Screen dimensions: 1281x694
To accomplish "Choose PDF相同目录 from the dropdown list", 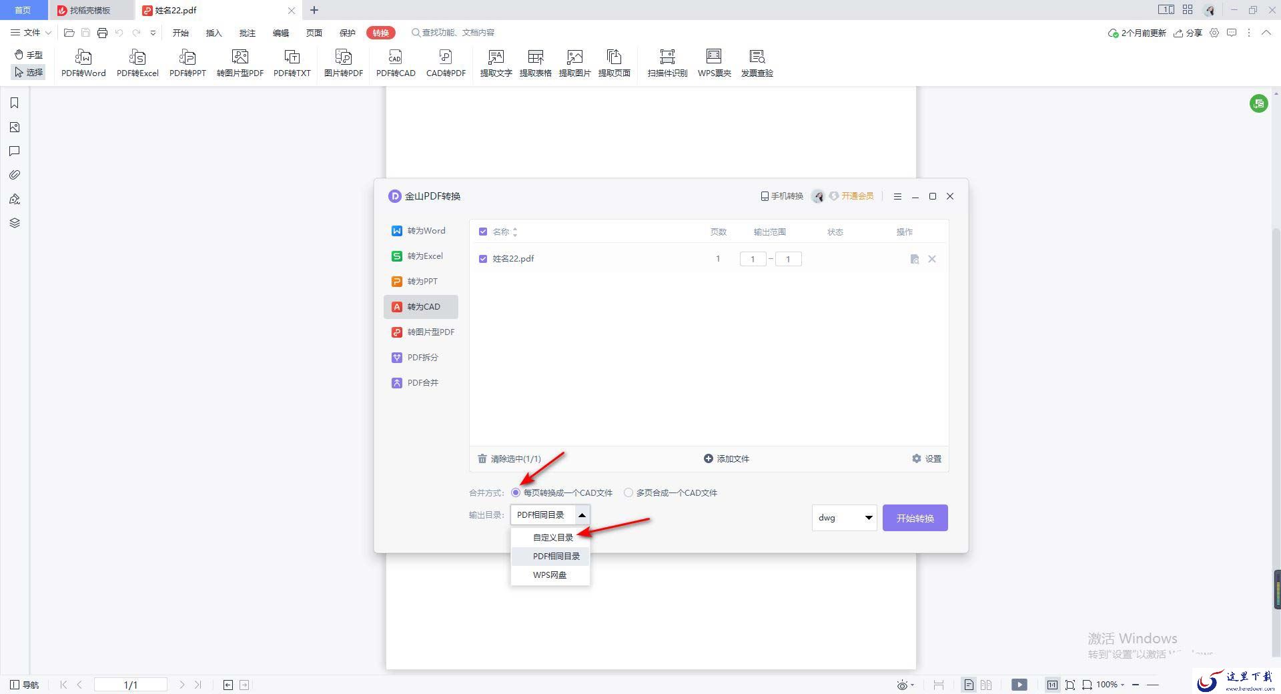I will point(550,556).
